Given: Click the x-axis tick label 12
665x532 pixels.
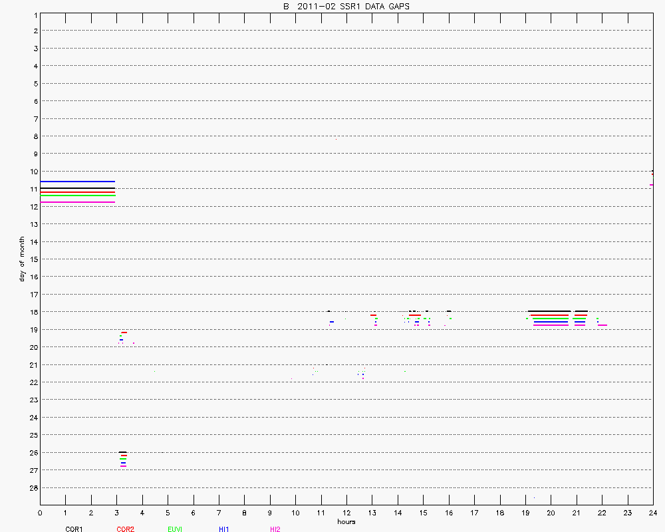Looking at the screenshot, I should (x=346, y=513).
